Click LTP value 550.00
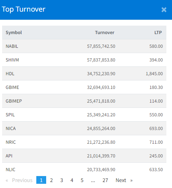This screenshot has height=188, width=172. pyautogui.click(x=156, y=115)
